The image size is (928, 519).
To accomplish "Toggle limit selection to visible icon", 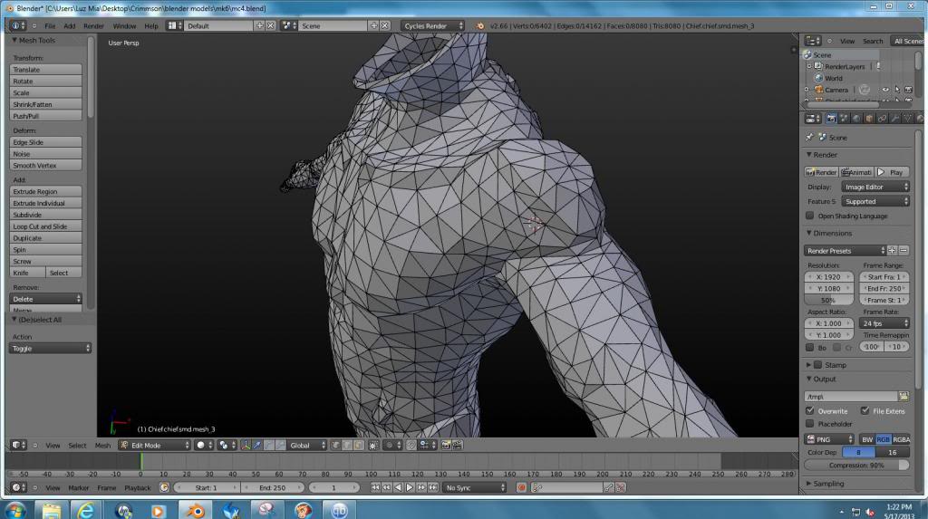I will 373,445.
